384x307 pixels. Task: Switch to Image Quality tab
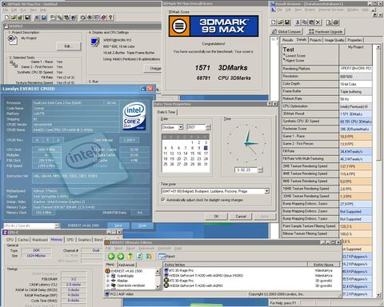pyautogui.click(x=334, y=40)
